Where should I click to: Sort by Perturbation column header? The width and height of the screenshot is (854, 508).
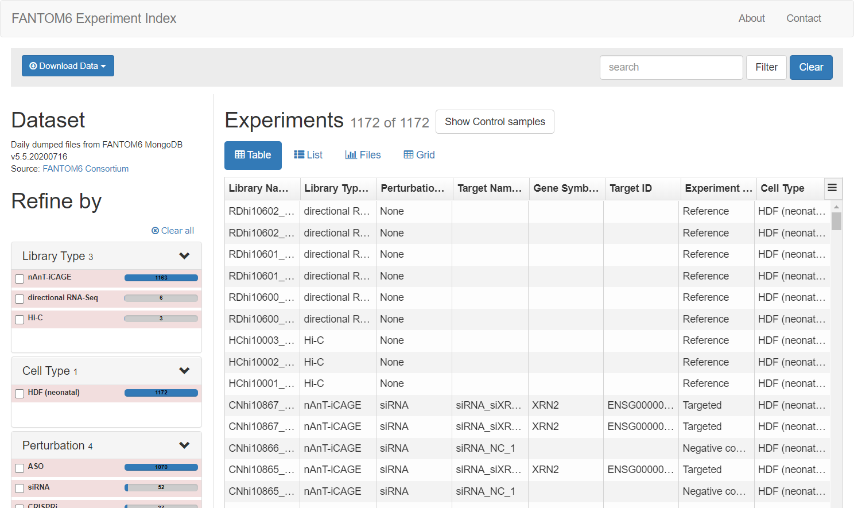pyautogui.click(x=415, y=188)
